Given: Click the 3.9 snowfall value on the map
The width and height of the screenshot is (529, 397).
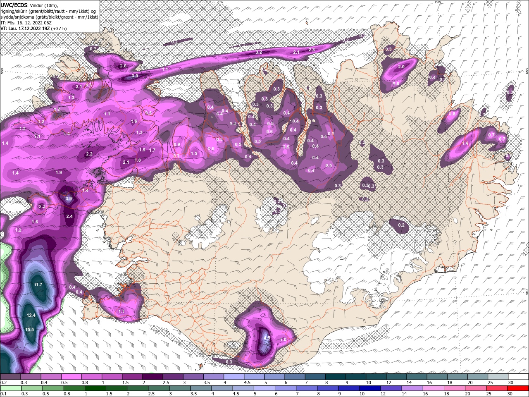Looking at the screenshot, I should click(x=69, y=198).
